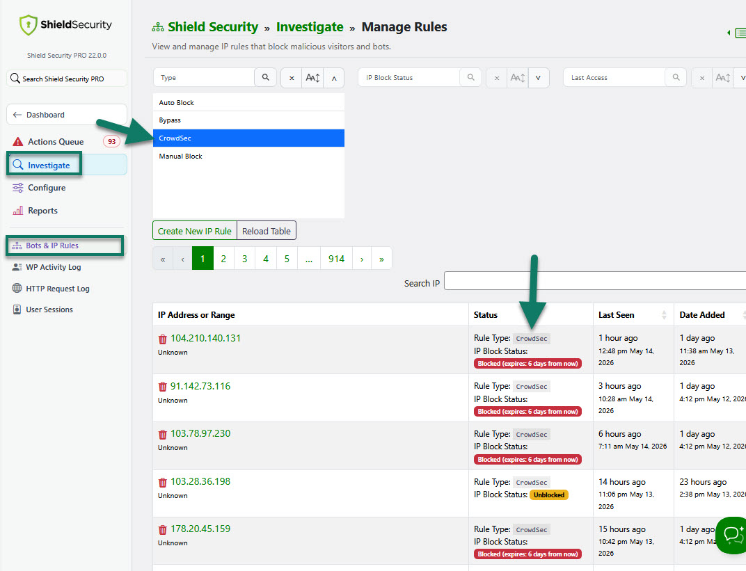Clear the Last Access filter
The height and width of the screenshot is (571, 746).
click(x=701, y=78)
